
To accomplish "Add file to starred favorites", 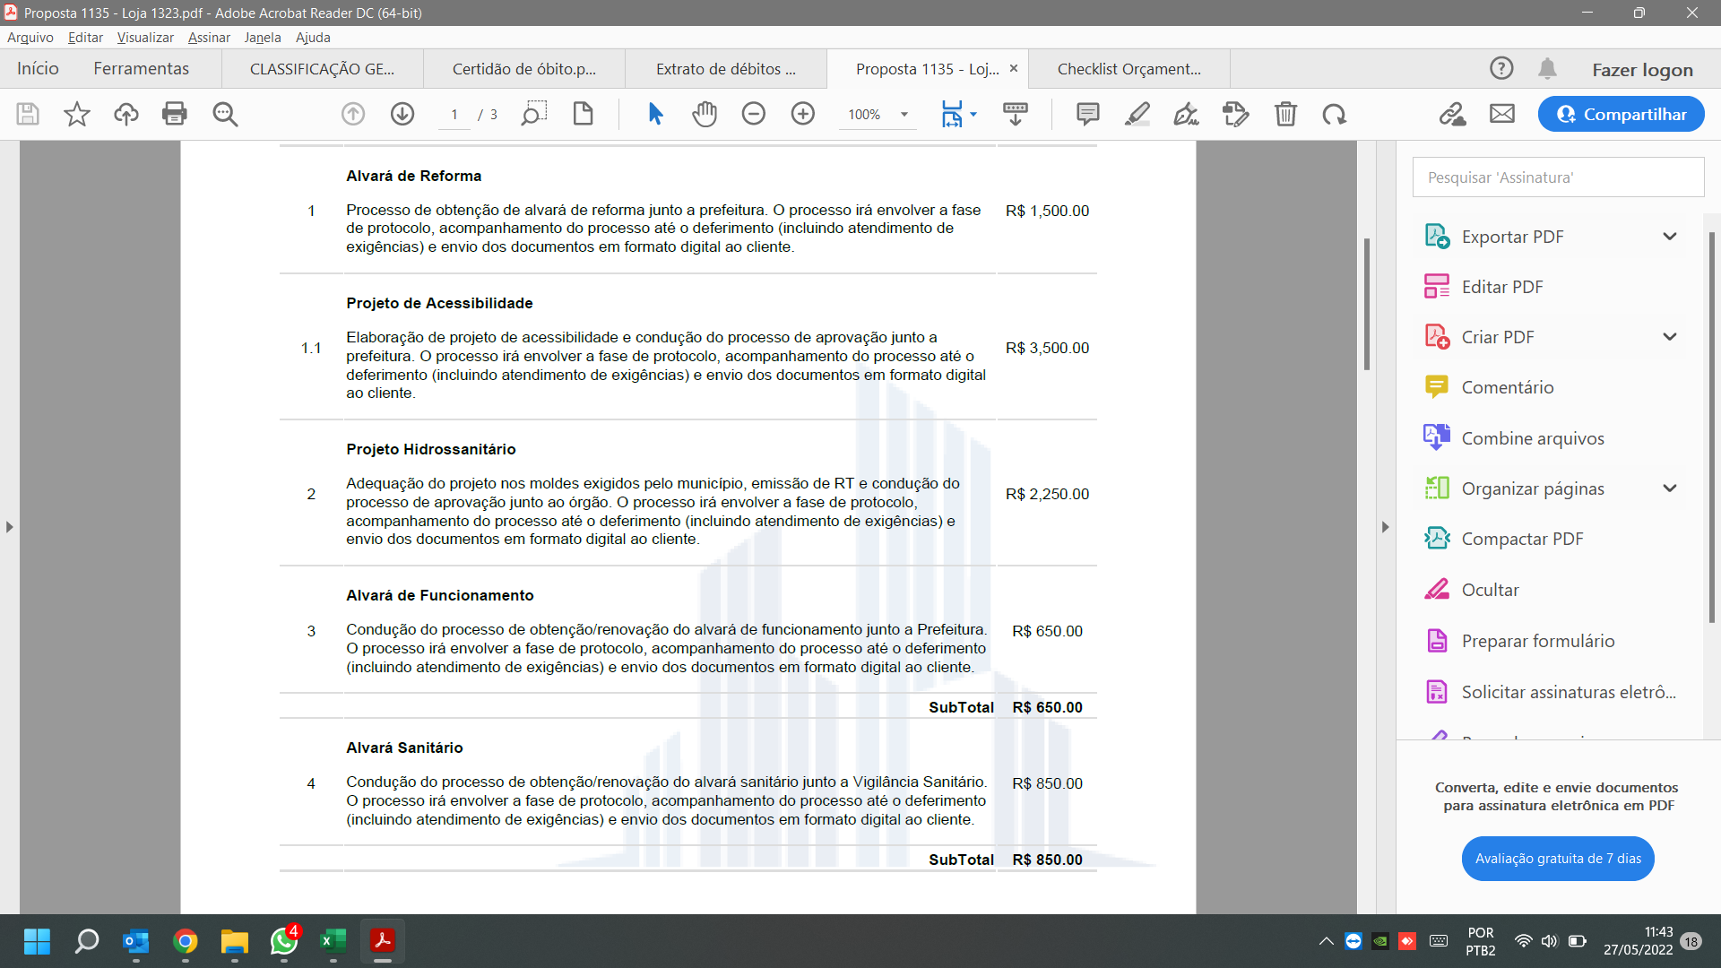I will pyautogui.click(x=77, y=114).
